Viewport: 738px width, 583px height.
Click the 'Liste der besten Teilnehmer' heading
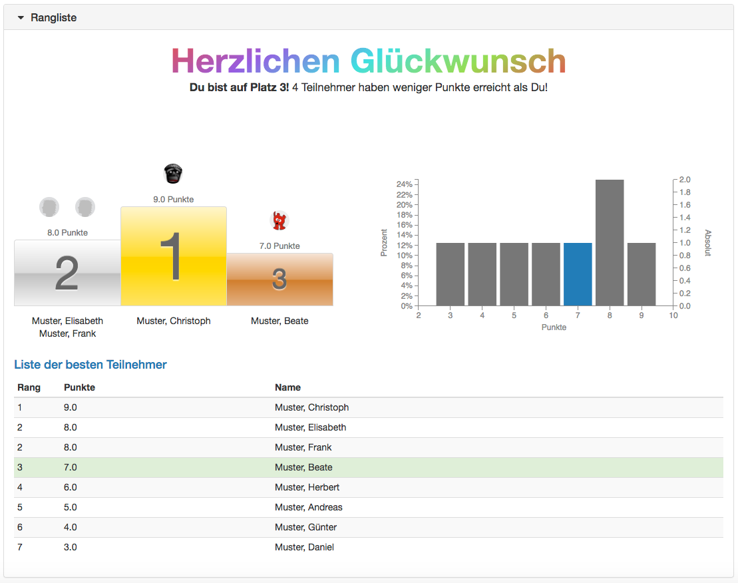click(x=91, y=365)
